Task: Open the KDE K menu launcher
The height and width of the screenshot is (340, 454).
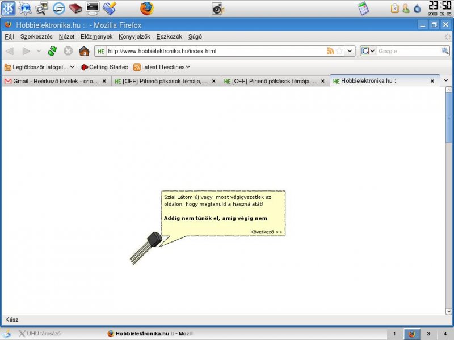Action: (8, 8)
